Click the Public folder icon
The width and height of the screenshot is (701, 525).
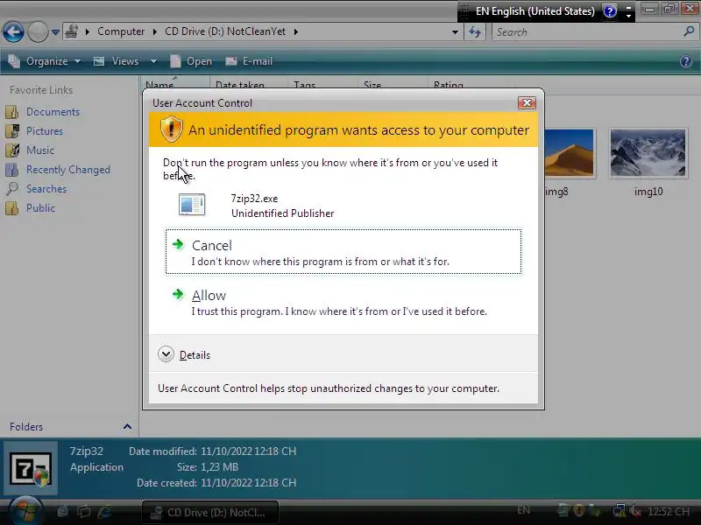(12, 208)
